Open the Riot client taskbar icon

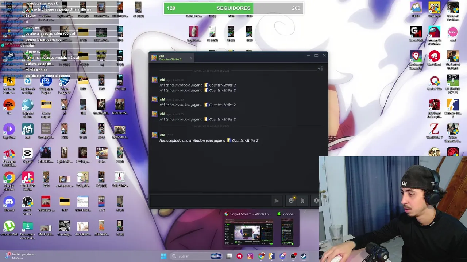239,256
